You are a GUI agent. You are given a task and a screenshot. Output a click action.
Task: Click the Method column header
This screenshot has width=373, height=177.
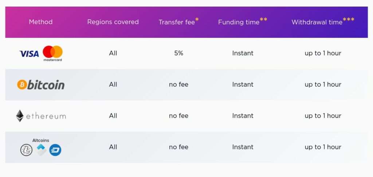41,22
